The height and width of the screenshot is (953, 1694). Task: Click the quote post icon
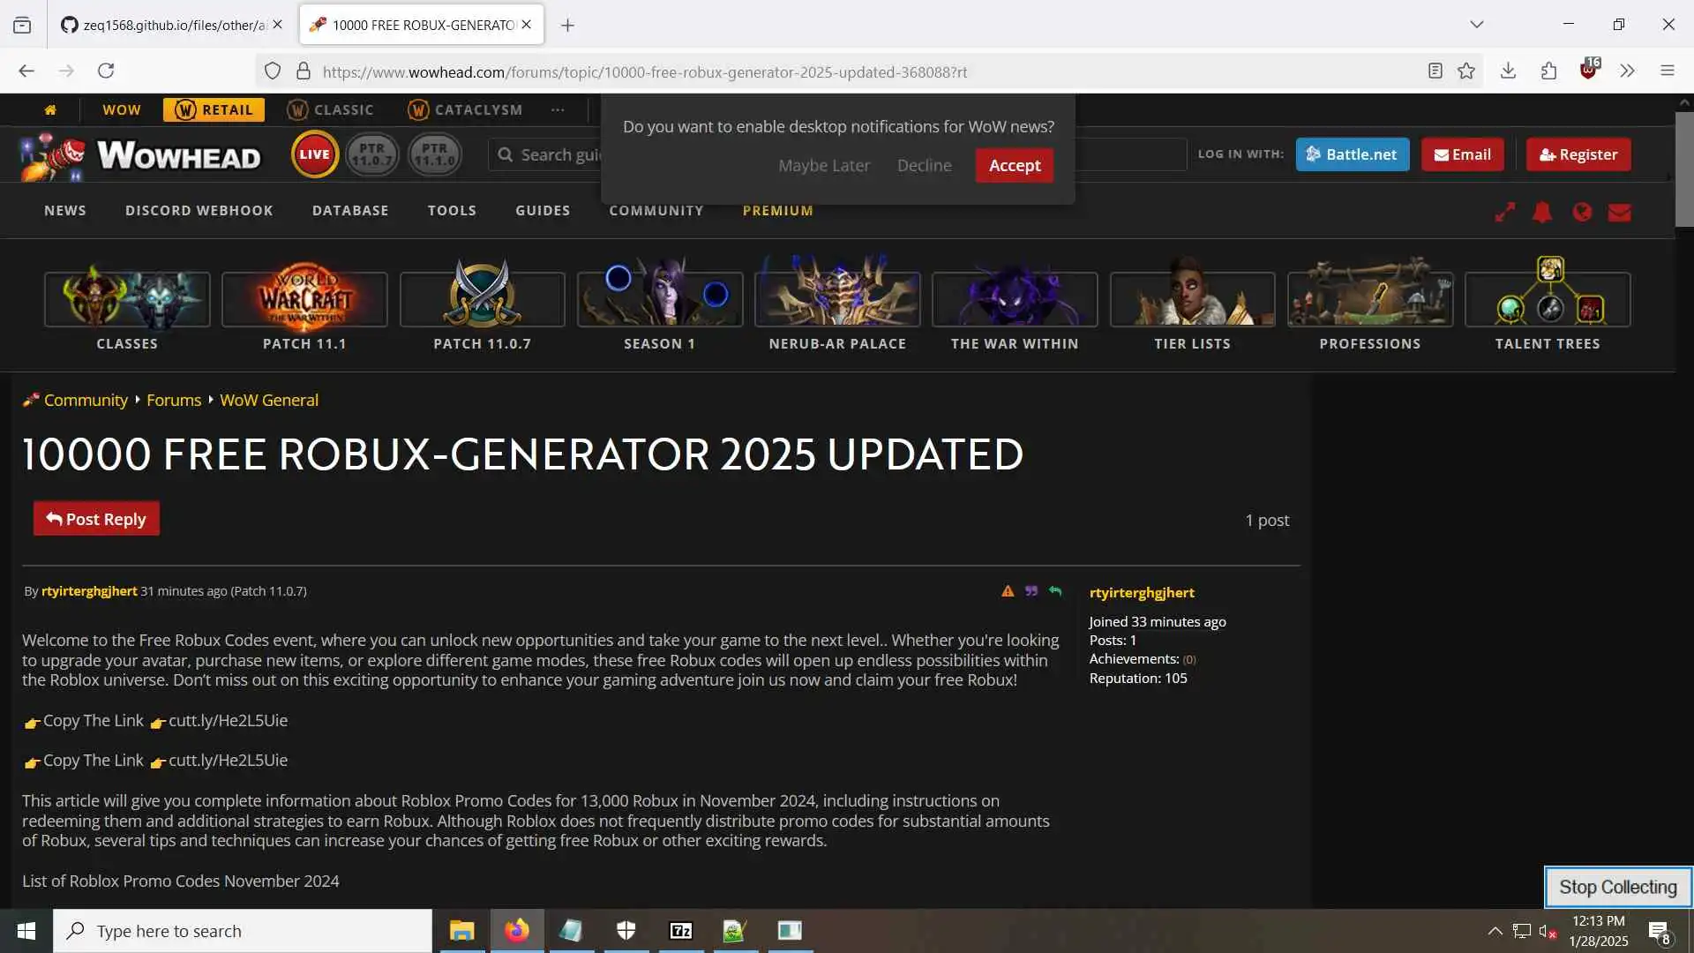pyautogui.click(x=1031, y=591)
